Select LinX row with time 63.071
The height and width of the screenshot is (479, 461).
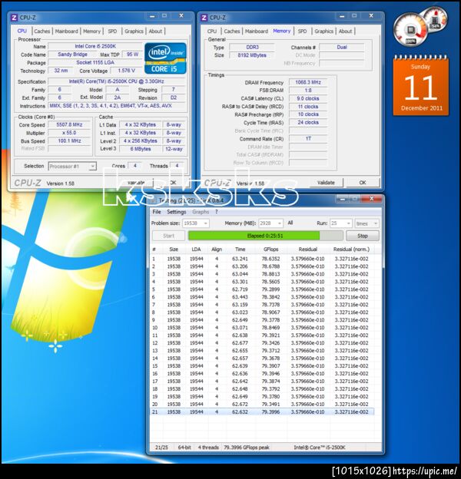point(262,328)
